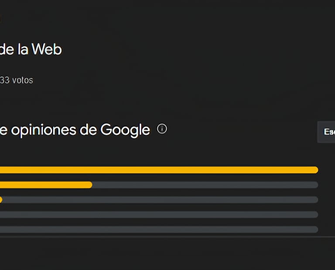The image size is (335, 270).
Task: Click the word "votos" under the Web heading
Action: (23, 80)
